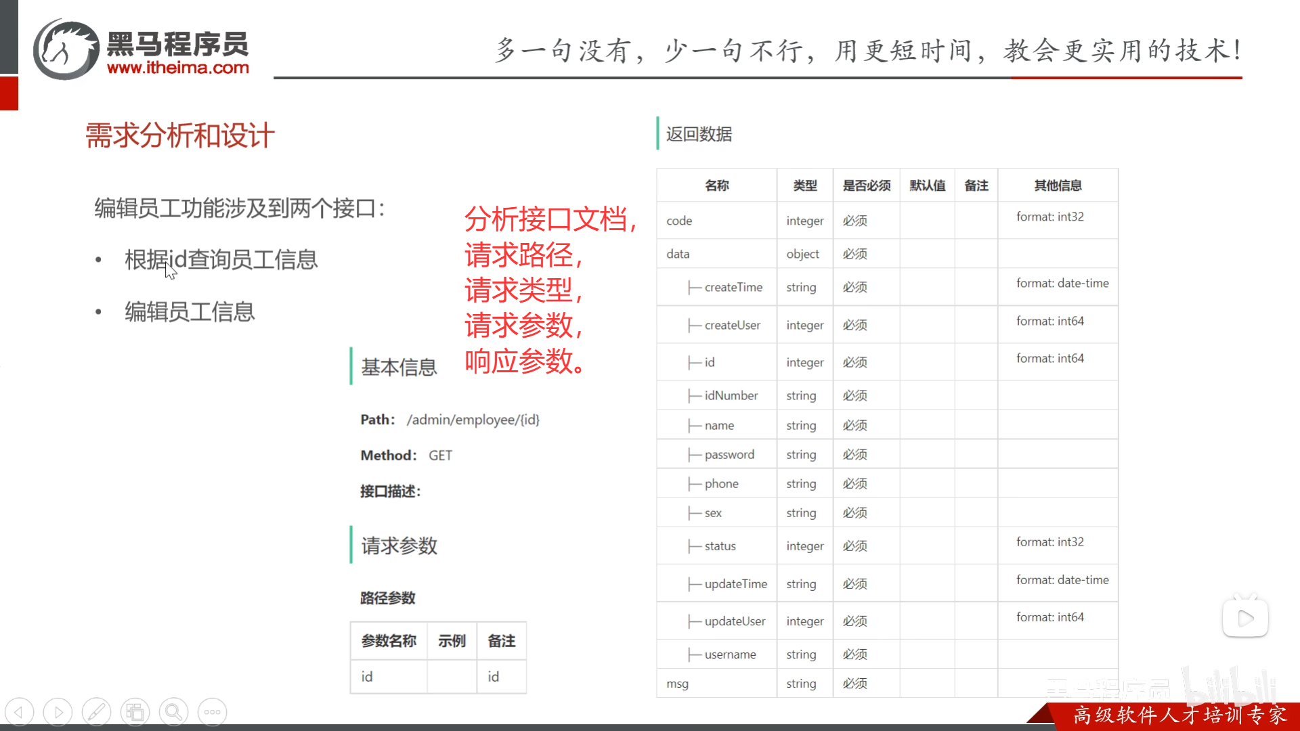
Task: Click the bilibili TV watermark icon
Action: pyautogui.click(x=1245, y=617)
